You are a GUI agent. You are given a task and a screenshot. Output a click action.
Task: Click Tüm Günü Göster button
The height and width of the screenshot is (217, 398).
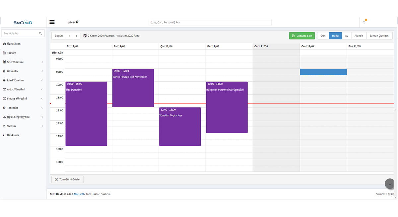tap(68, 179)
